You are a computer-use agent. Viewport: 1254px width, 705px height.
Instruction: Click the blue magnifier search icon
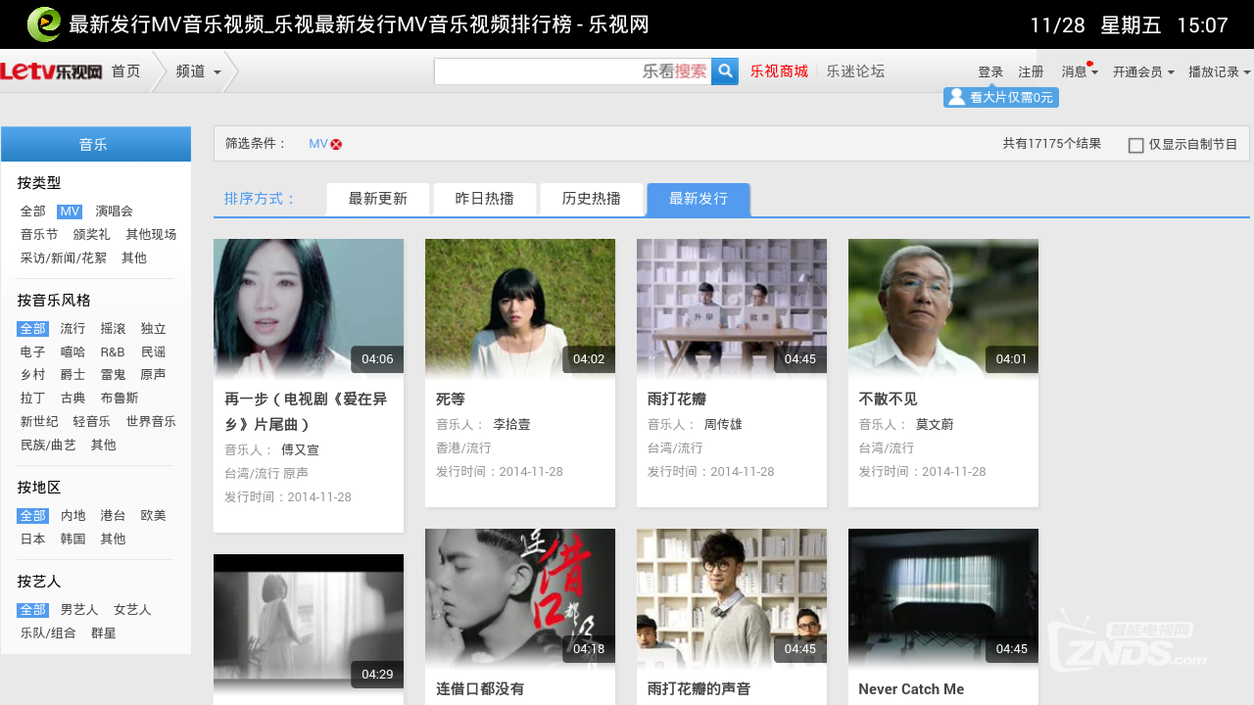coord(724,71)
